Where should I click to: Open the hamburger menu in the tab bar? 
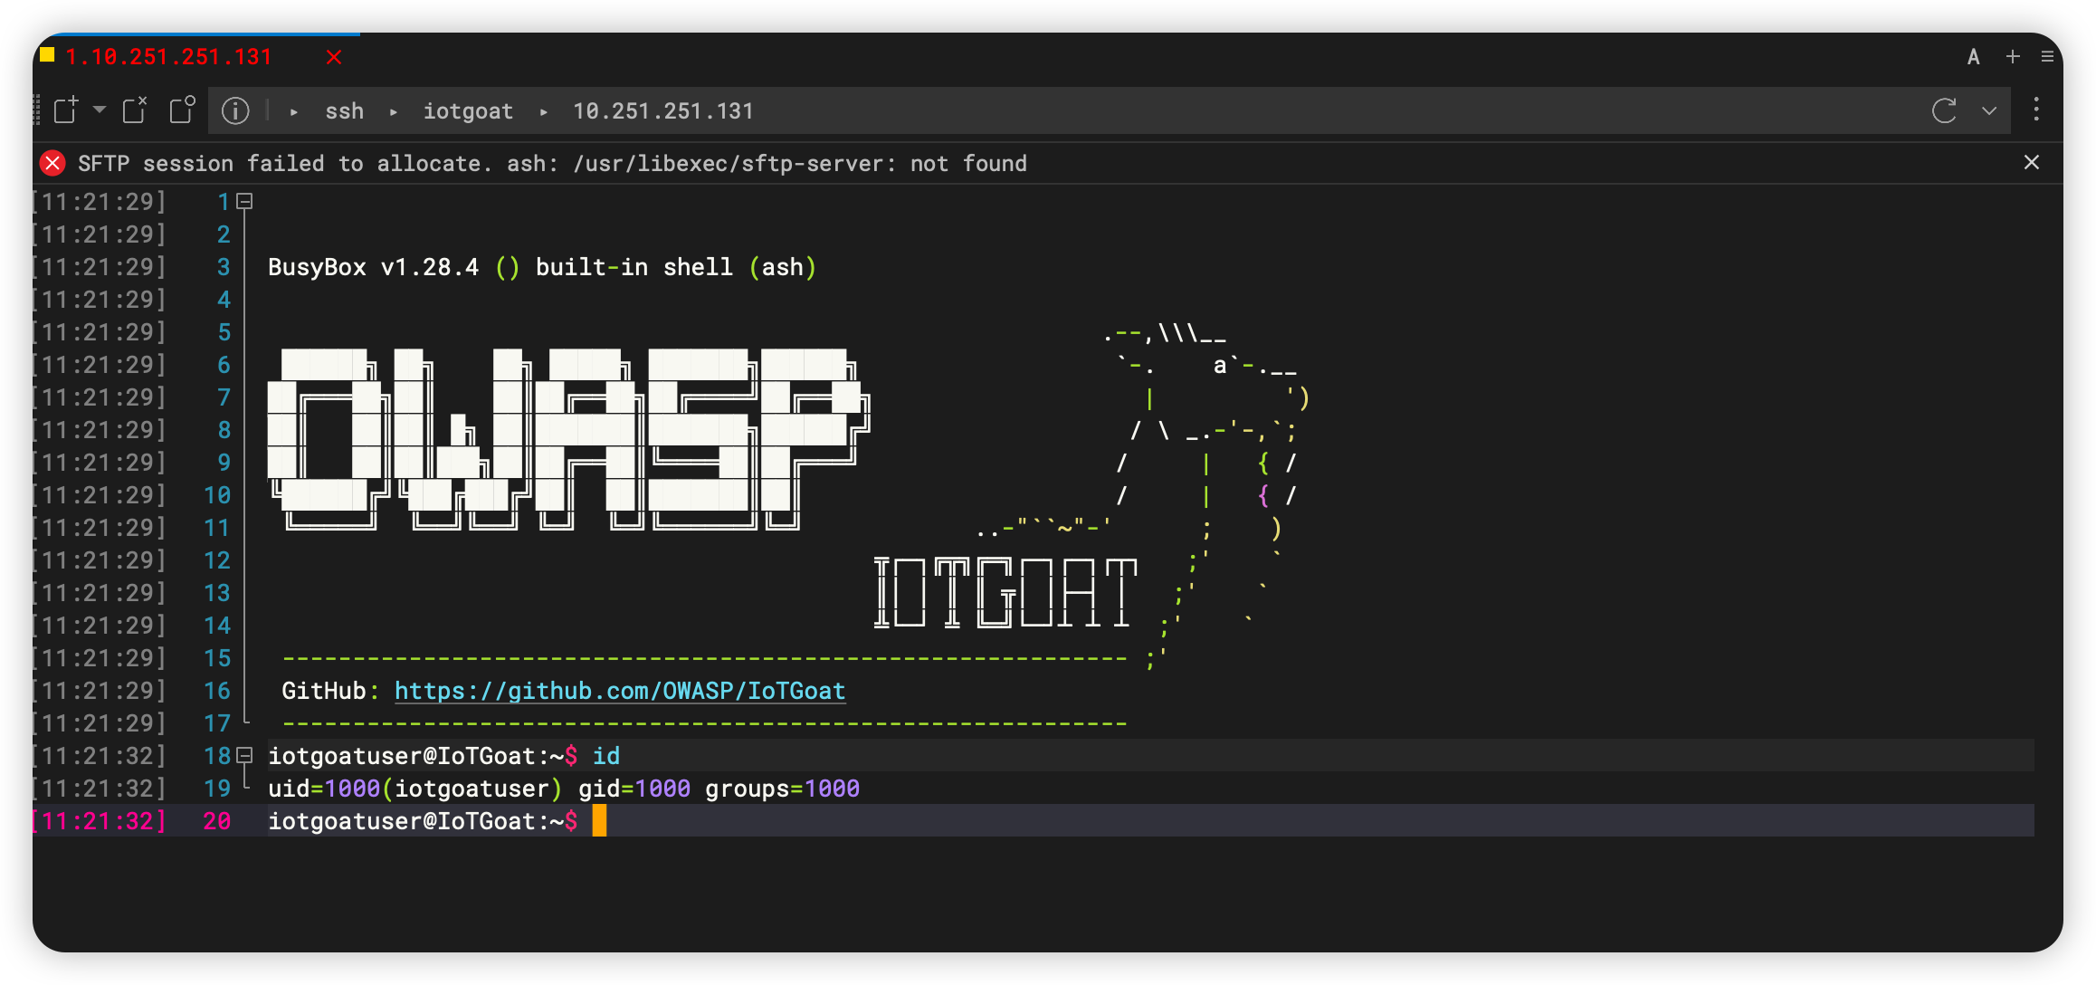pyautogui.click(x=2047, y=57)
